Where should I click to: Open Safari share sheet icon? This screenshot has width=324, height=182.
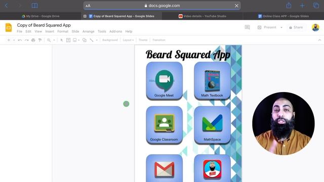289,6
